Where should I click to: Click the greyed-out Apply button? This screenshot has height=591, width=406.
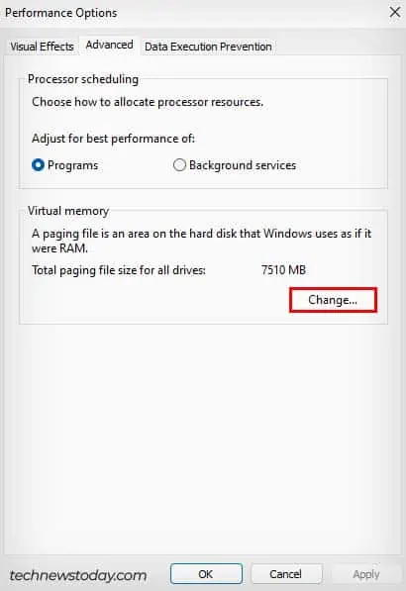click(366, 574)
